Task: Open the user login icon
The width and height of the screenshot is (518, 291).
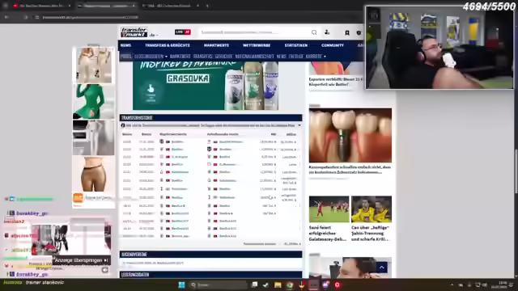Action: (x=327, y=32)
